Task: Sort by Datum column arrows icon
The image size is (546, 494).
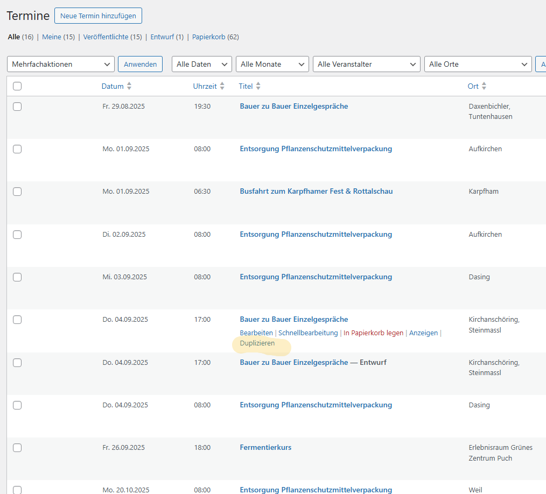Action: (129, 86)
